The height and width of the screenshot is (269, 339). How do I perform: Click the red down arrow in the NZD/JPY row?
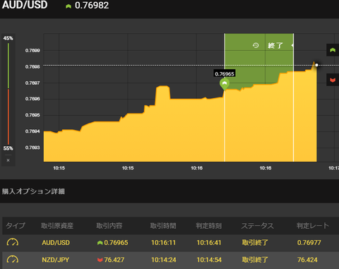[100, 260]
